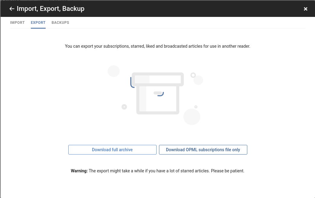Click the solid gray bubble beside the top-right ring
The height and width of the screenshot is (198, 315).
coord(199,80)
